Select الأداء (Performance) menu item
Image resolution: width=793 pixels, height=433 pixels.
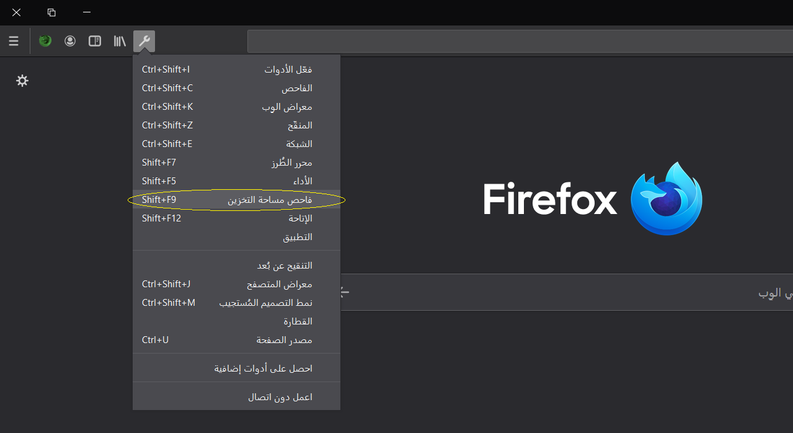click(236, 181)
